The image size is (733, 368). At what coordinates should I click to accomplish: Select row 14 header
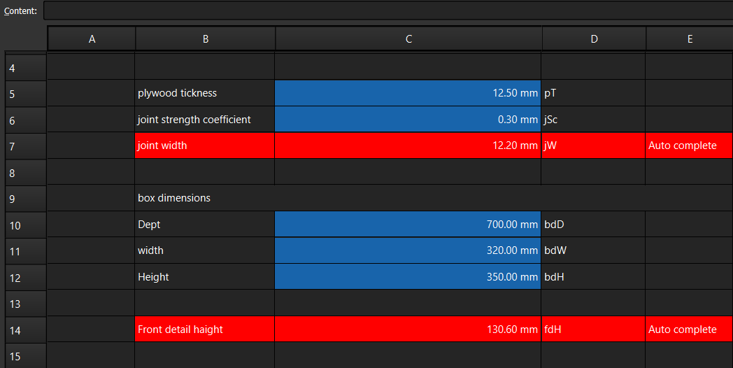click(x=25, y=330)
